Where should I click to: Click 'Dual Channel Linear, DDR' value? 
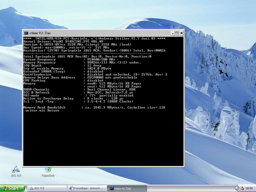tap(111, 89)
